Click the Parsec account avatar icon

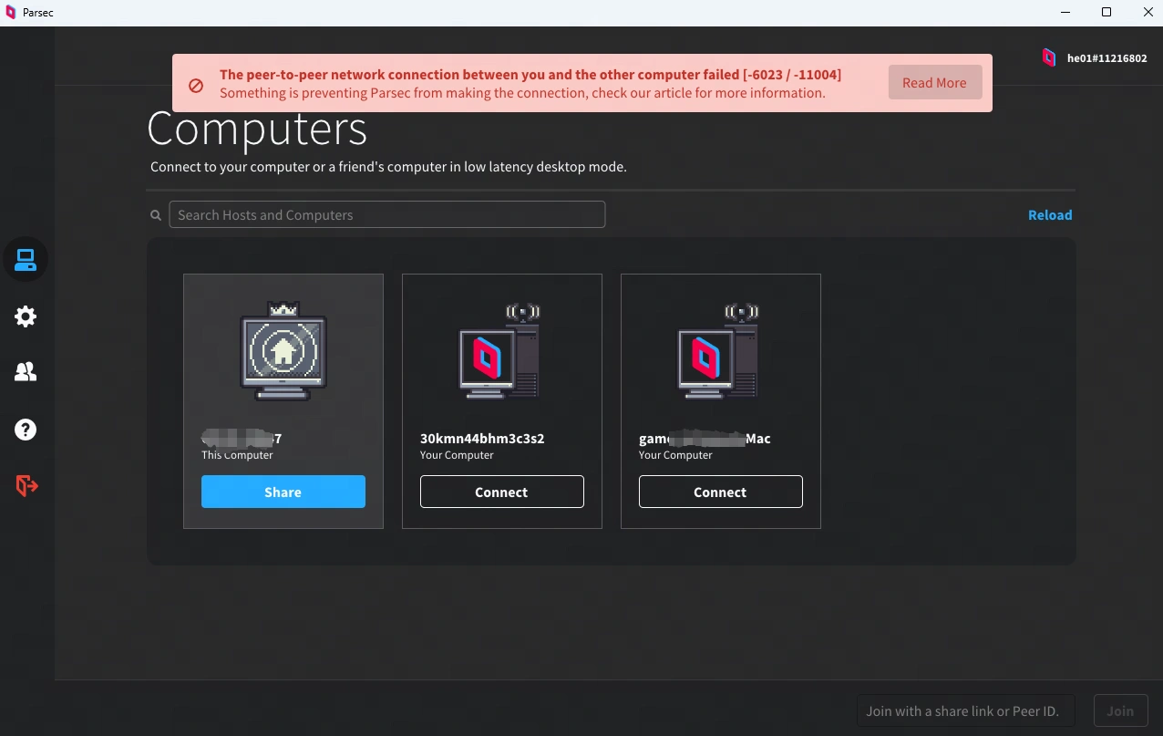click(1049, 57)
